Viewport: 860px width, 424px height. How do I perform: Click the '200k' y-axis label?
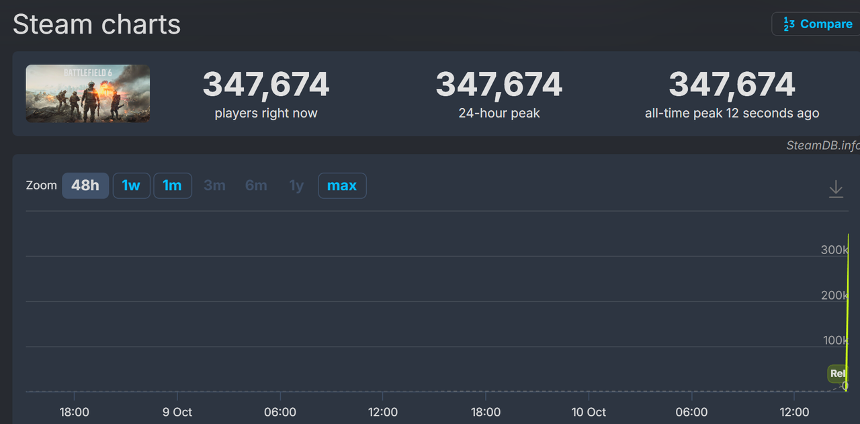(x=835, y=296)
